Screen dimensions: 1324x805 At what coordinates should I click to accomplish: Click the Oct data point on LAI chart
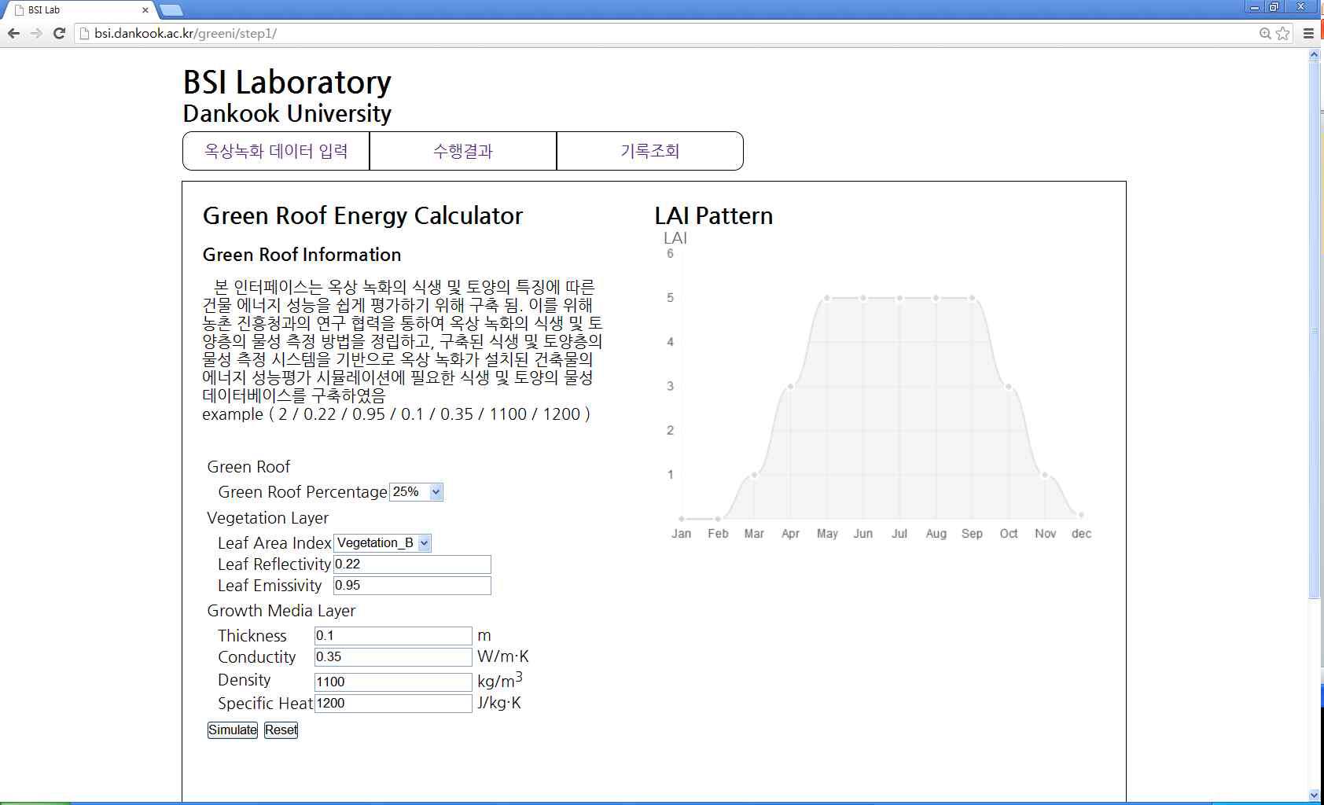tap(1009, 386)
